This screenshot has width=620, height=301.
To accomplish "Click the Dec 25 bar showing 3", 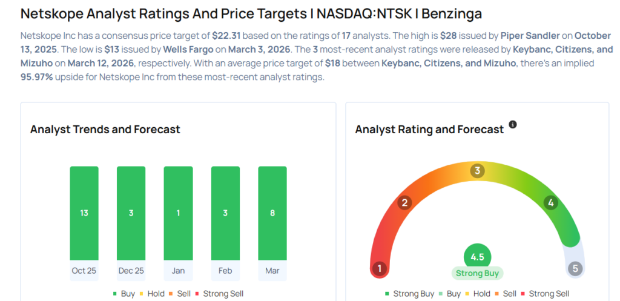I will coord(131,213).
